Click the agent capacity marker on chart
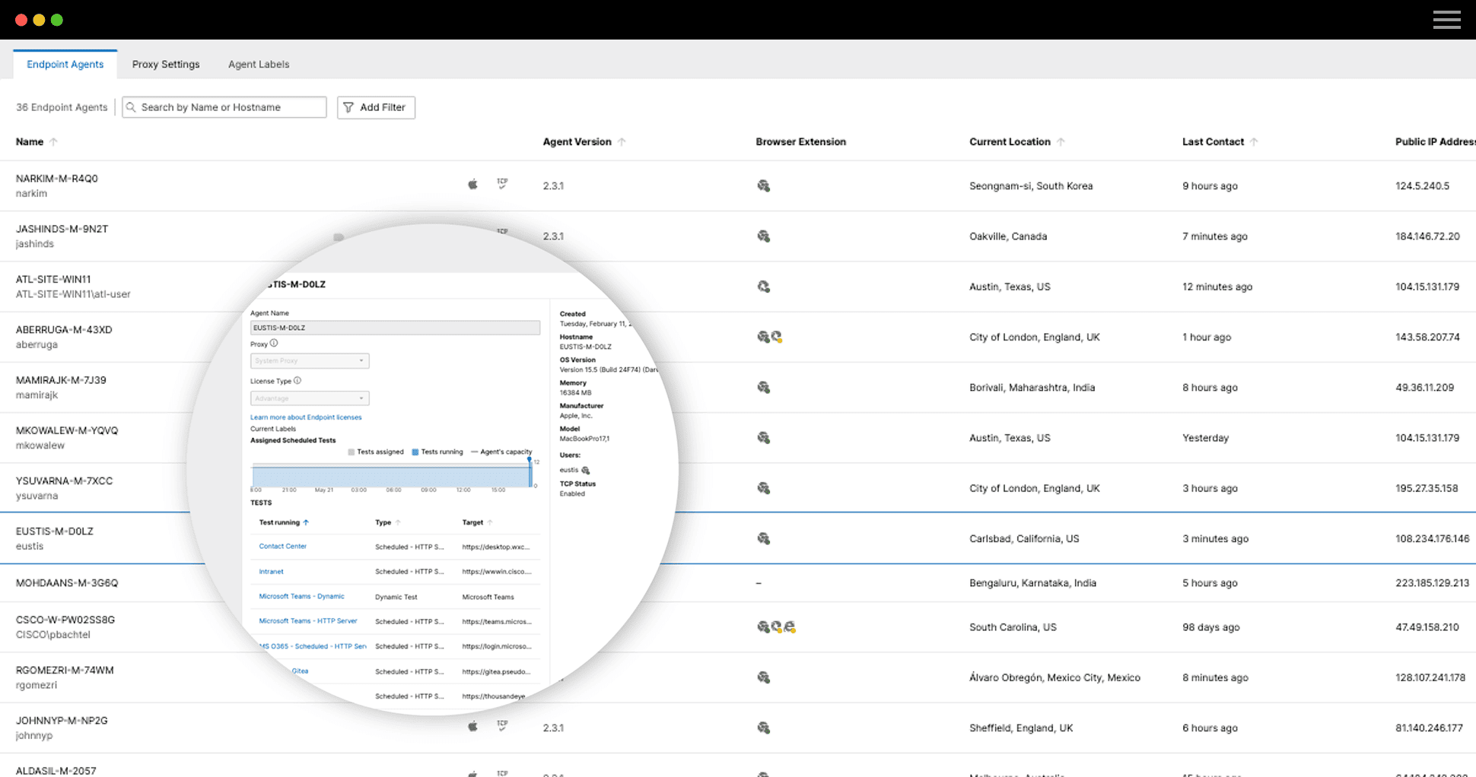The height and width of the screenshot is (777, 1476). pos(530,461)
